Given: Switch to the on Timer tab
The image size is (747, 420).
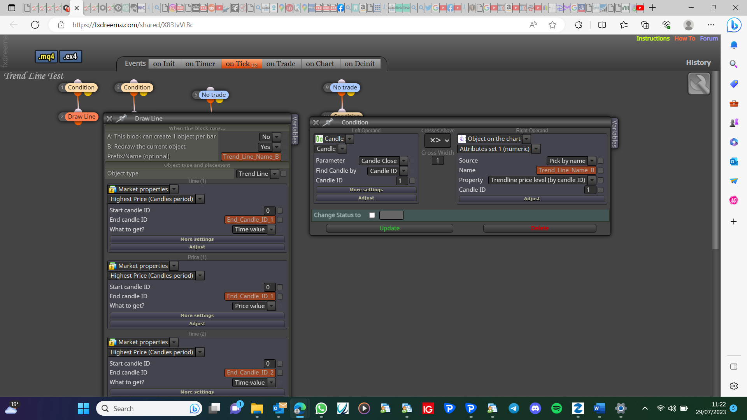Looking at the screenshot, I should [x=200, y=64].
